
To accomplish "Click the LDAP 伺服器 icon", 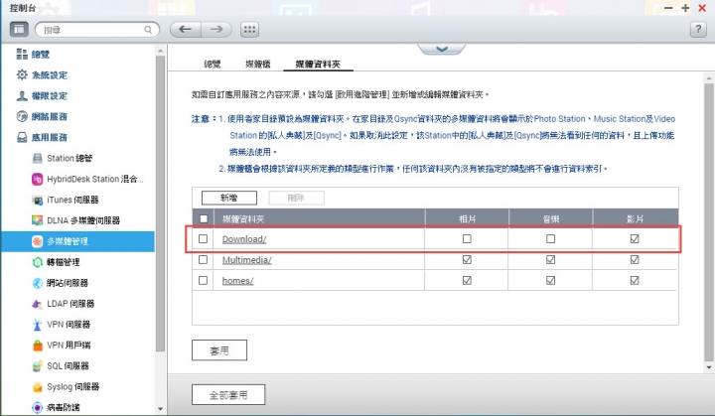I will [38, 304].
